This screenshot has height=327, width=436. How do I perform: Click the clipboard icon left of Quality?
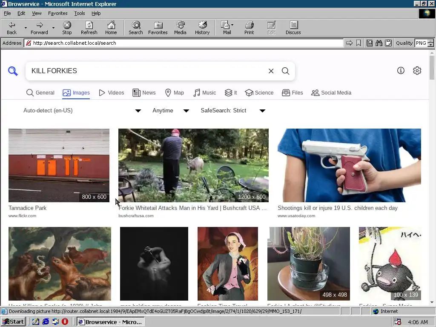click(388, 43)
